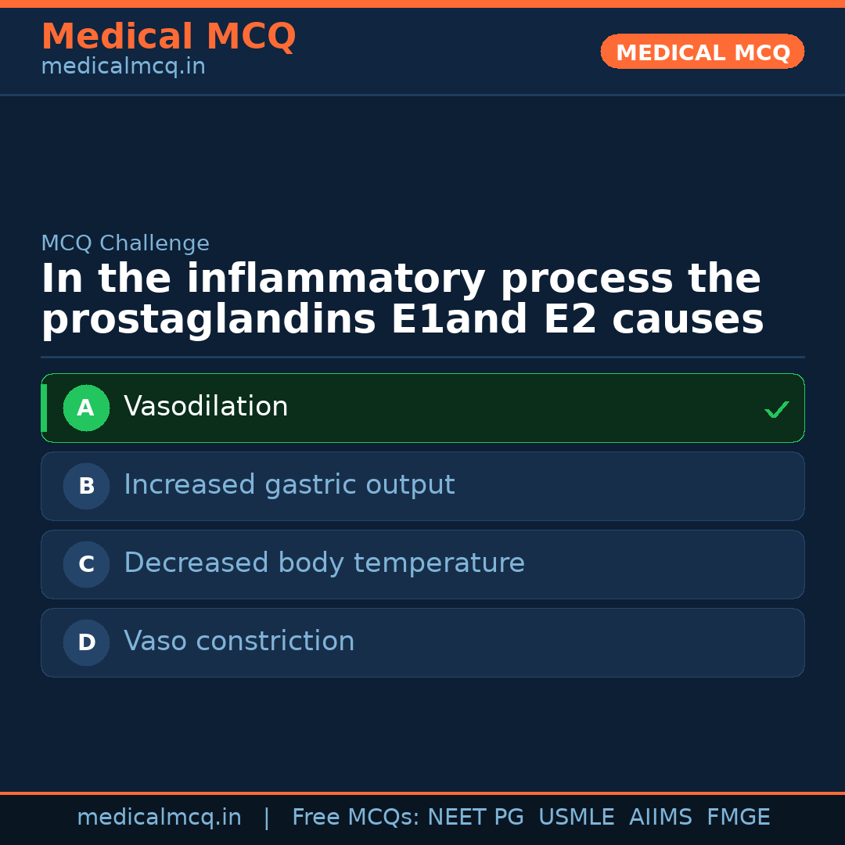Open the medicalmcq.in link under the title
Viewport: 845px width, 845px height.
click(123, 67)
